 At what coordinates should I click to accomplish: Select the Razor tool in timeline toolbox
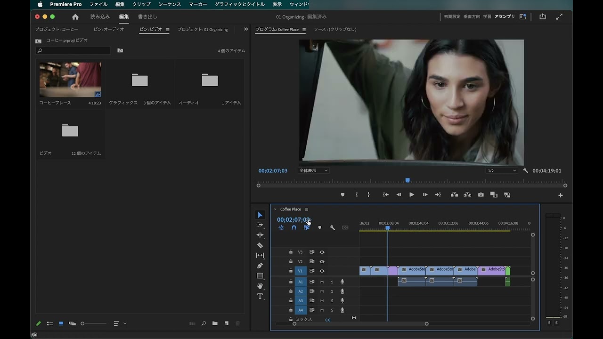point(260,245)
